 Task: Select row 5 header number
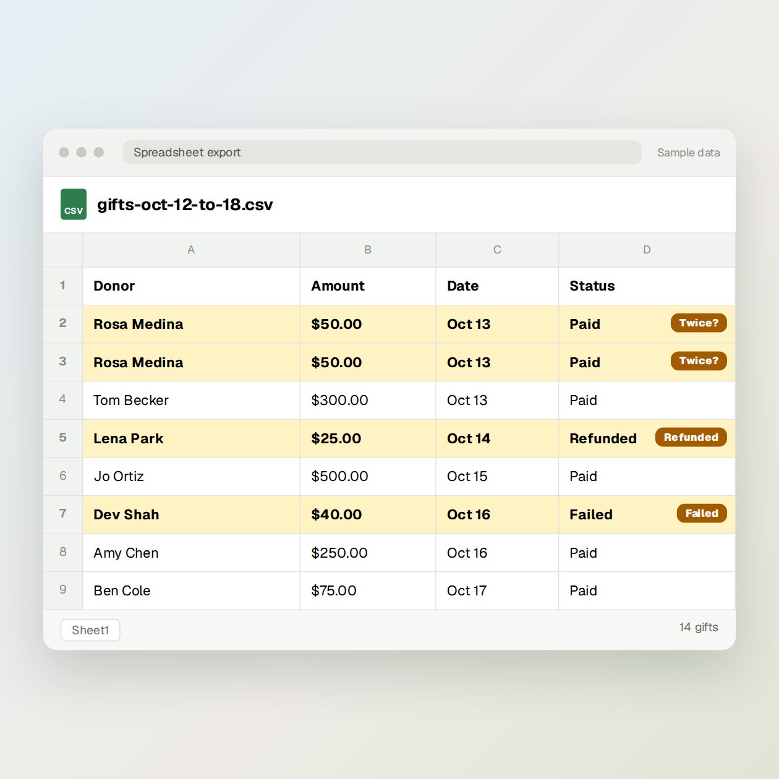click(x=62, y=438)
